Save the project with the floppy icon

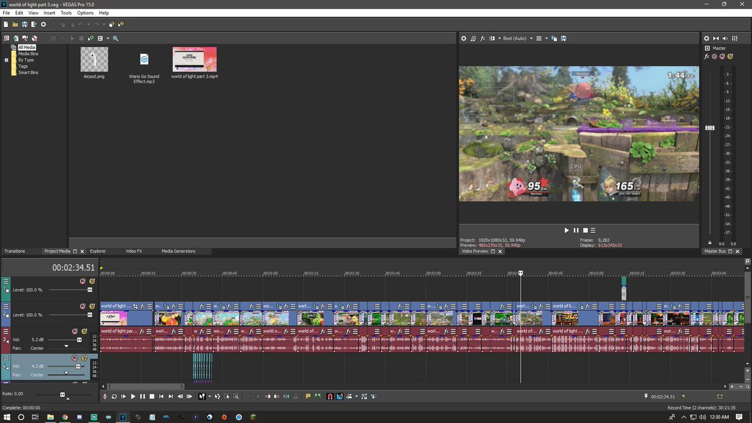24,24
